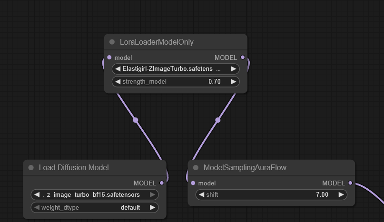The height and width of the screenshot is (222, 384).
Task: Click the MODEL output socket on LoraLoaderModelOnly
Action: tap(243, 57)
